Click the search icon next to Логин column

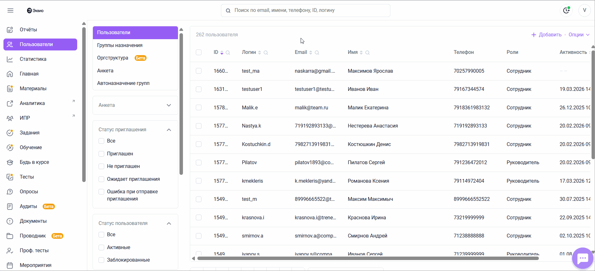coord(266,53)
